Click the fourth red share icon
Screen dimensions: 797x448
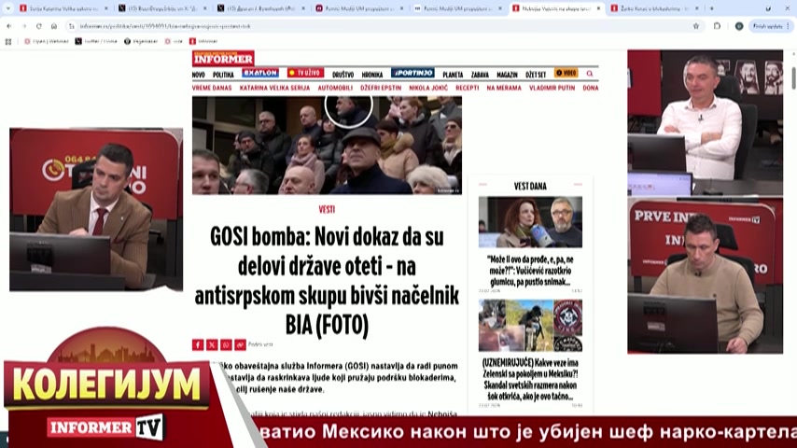click(x=240, y=344)
